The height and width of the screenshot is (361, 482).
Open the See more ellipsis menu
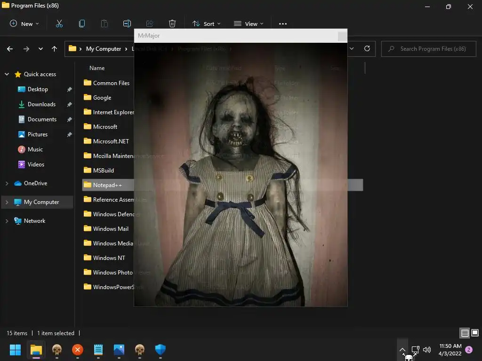(283, 24)
